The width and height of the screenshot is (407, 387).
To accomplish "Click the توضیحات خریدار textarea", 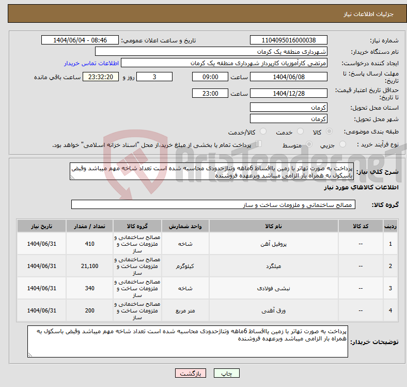I will coord(187,341).
